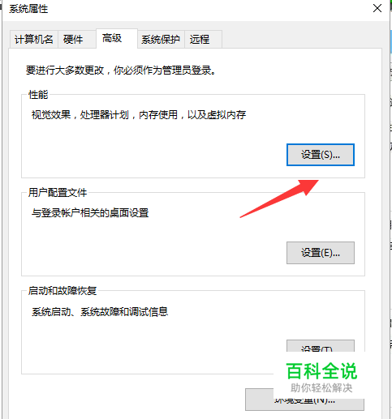Switch to the 计算机名 tab
Image resolution: width=392 pixels, height=419 pixels.
[34, 40]
